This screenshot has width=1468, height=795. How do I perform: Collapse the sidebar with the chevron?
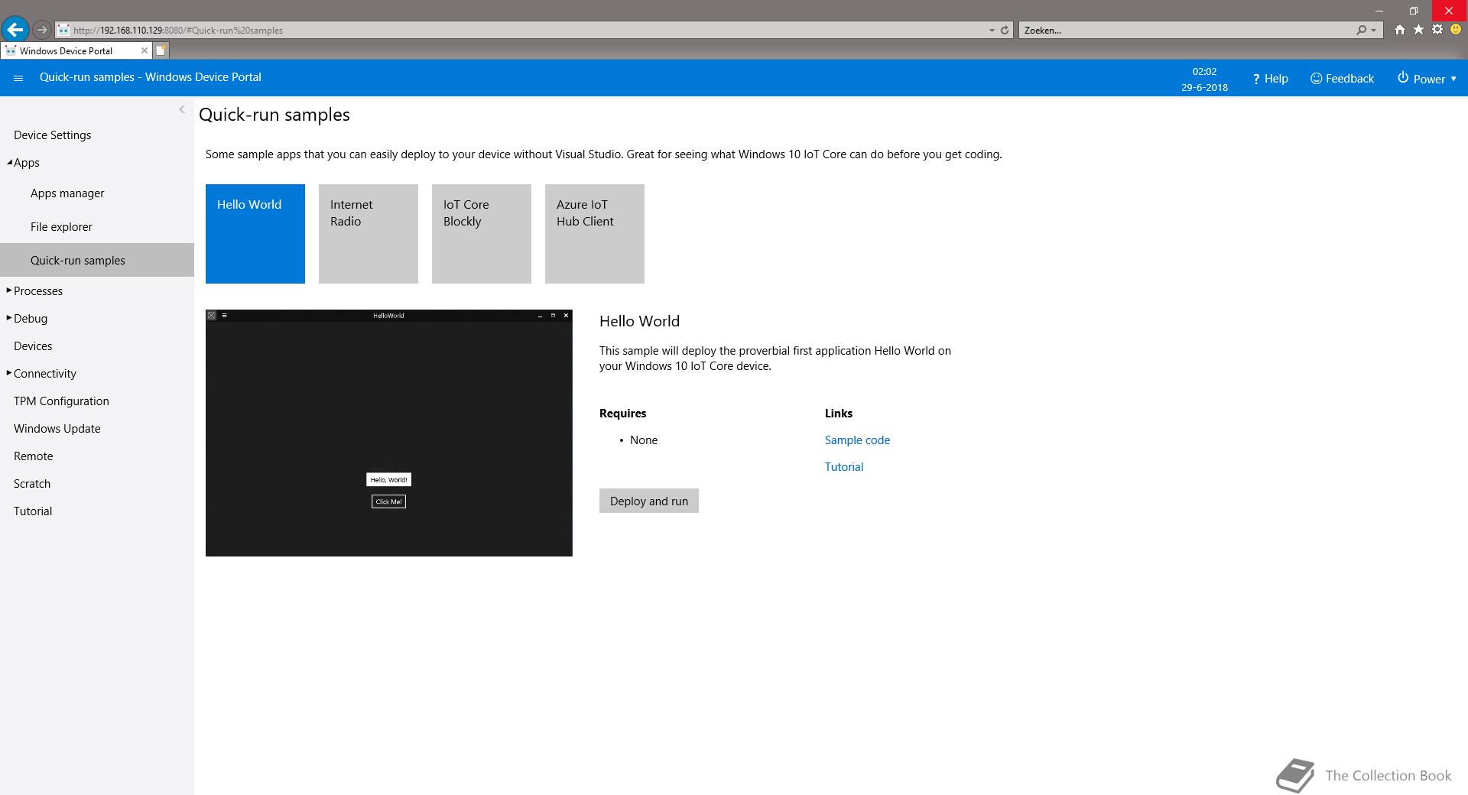(x=182, y=109)
